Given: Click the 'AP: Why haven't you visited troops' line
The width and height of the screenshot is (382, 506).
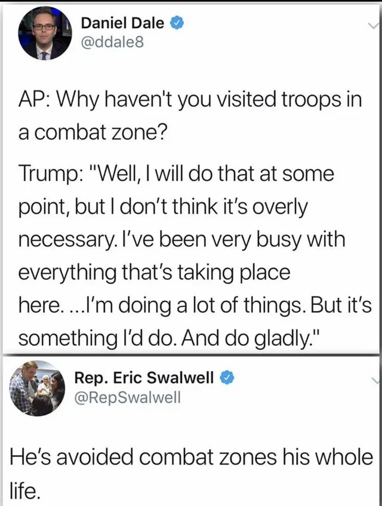Looking at the screenshot, I should coord(190,100).
